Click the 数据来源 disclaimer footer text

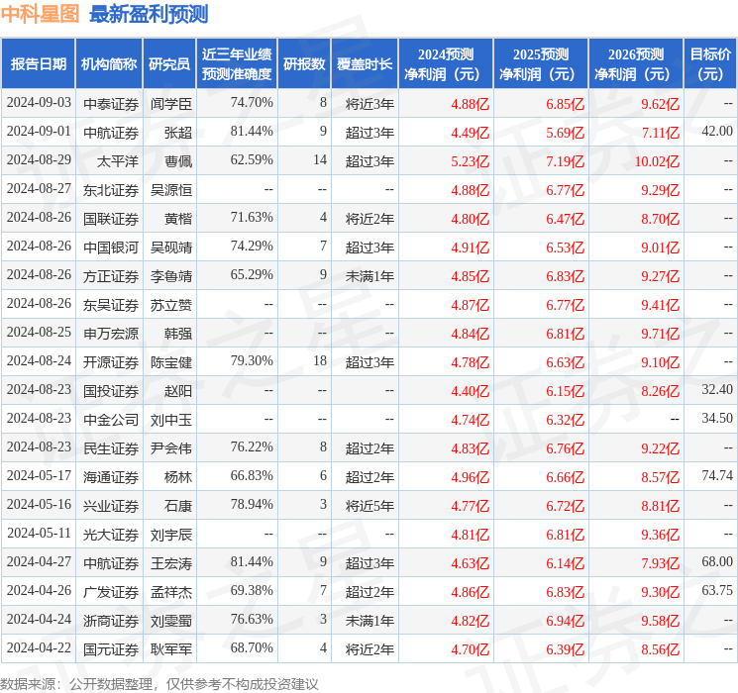coord(159,683)
